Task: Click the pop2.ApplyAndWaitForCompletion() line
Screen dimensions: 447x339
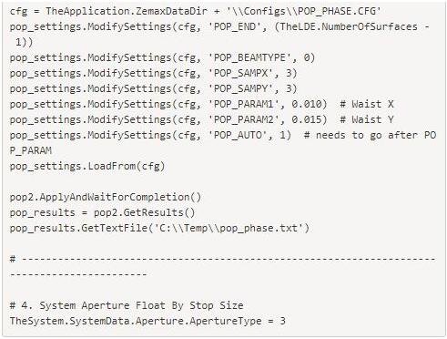Action: (106, 197)
